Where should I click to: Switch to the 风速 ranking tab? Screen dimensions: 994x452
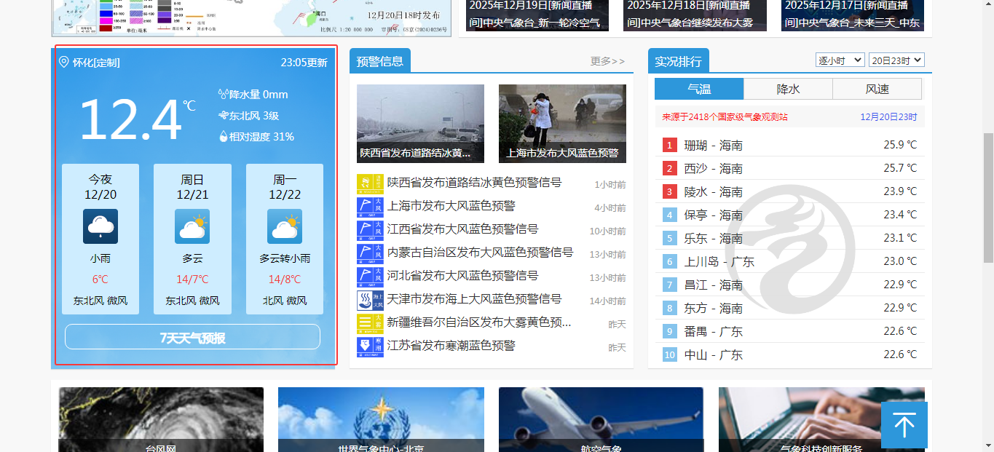coord(877,89)
